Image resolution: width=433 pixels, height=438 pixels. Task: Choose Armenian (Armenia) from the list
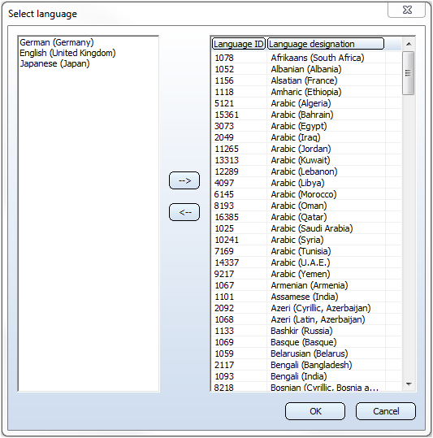coord(306,285)
